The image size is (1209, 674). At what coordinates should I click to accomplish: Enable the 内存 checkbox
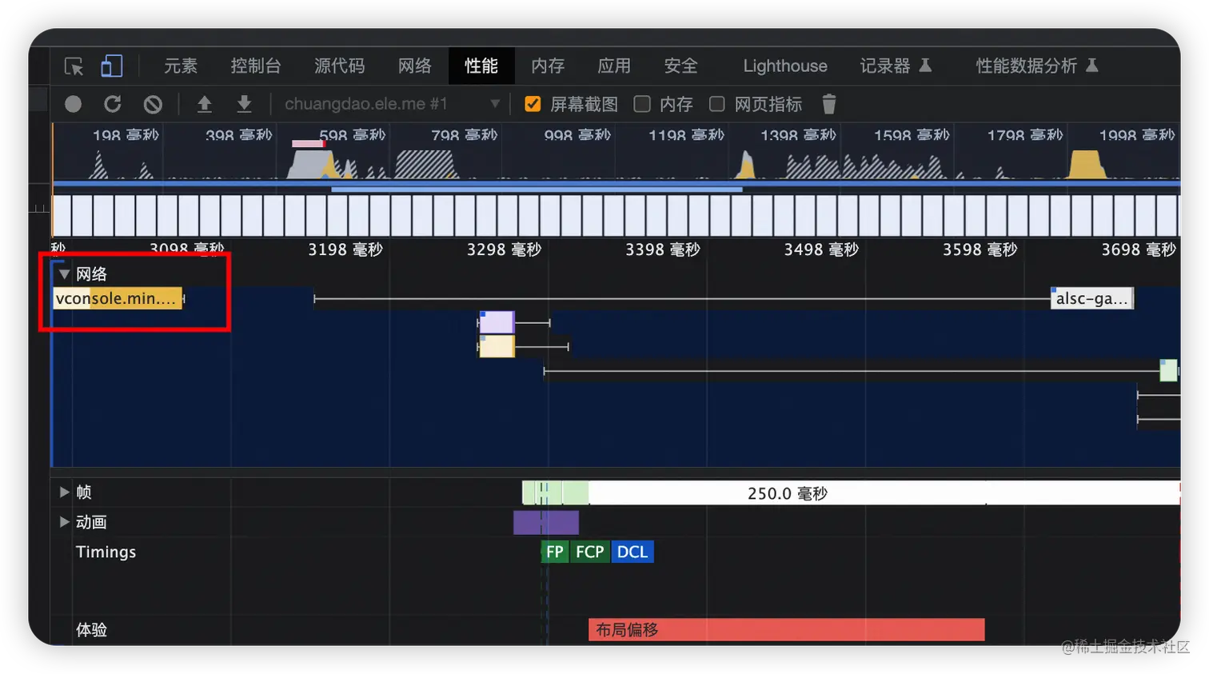(x=642, y=104)
